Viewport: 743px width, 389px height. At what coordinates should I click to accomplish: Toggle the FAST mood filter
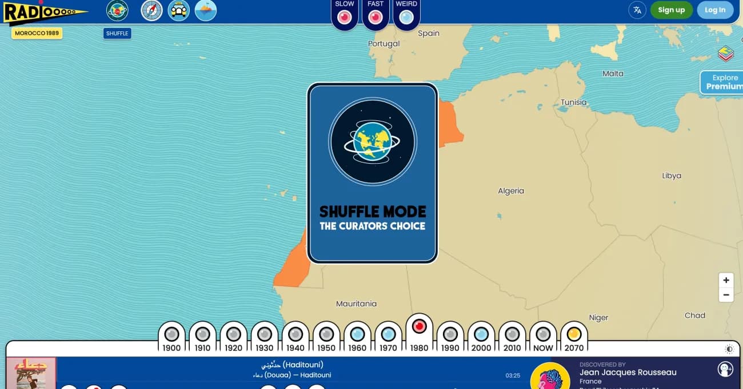tap(376, 17)
